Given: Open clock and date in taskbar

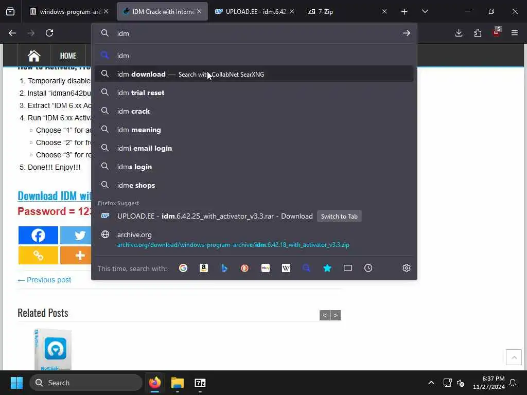Looking at the screenshot, I should pos(489,383).
